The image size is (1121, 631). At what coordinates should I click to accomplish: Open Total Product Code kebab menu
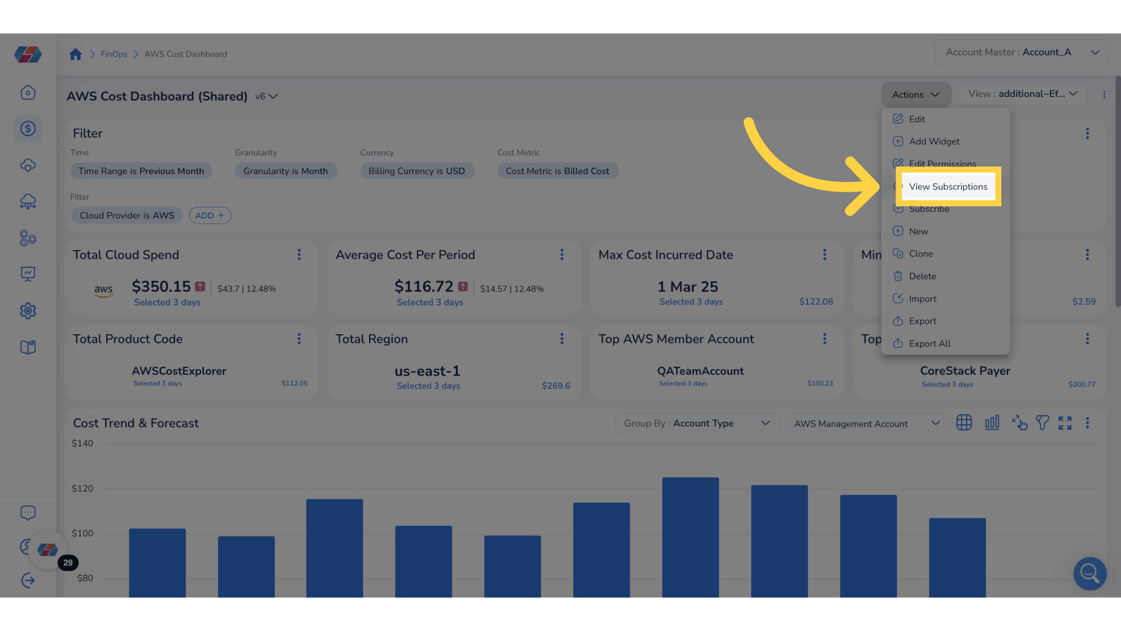click(x=299, y=339)
